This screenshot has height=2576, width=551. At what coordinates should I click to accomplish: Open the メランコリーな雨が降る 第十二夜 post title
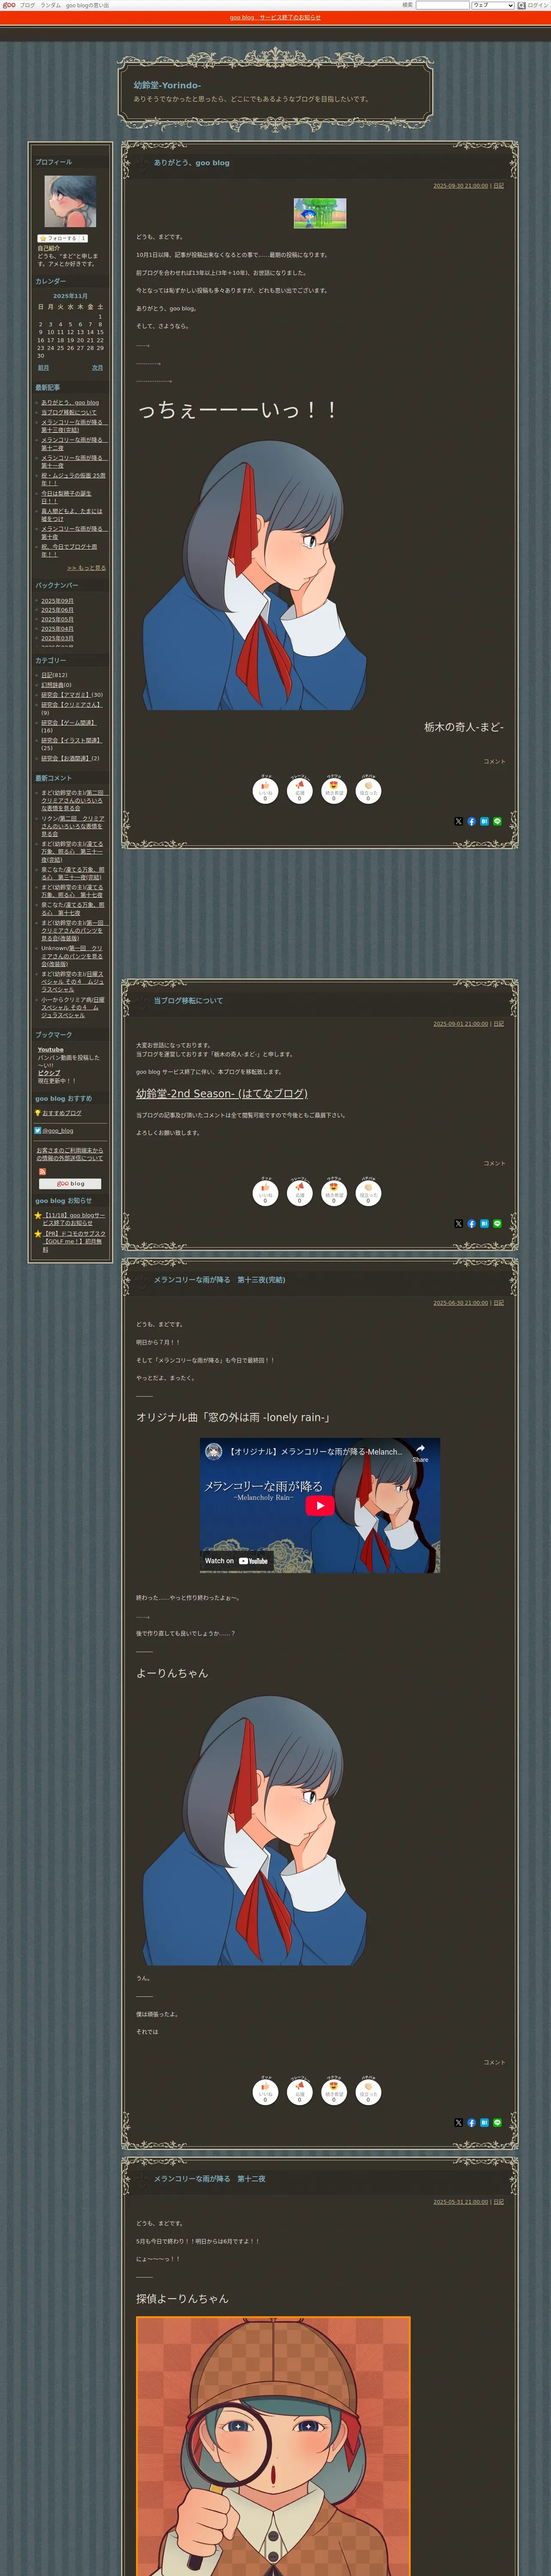click(x=209, y=2179)
